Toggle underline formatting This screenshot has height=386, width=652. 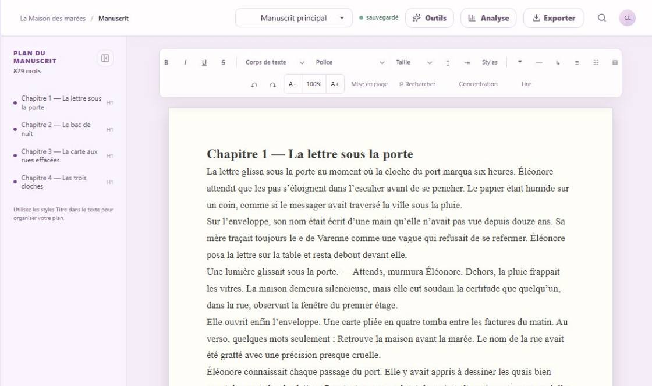204,62
